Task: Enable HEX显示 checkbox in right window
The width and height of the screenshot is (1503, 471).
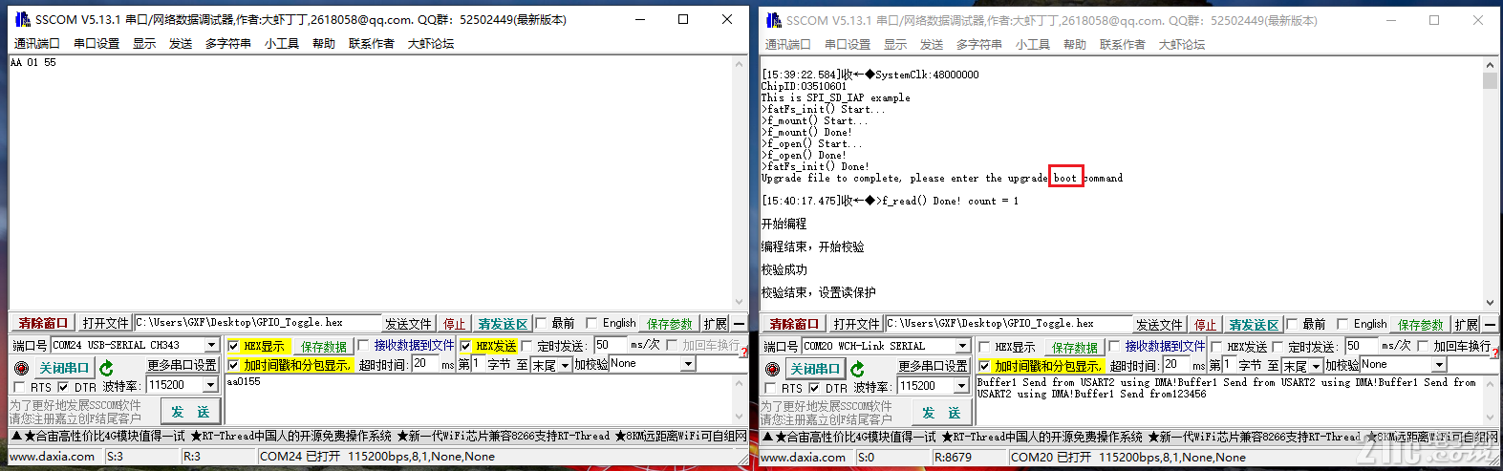Action: tap(984, 347)
